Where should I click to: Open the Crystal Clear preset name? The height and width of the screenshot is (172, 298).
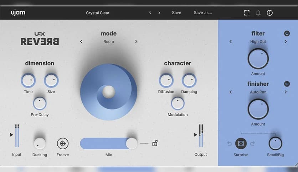[x=98, y=13]
